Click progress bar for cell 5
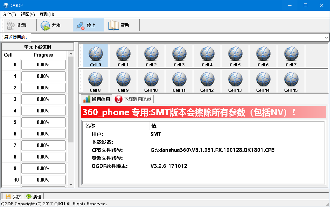This screenshot has height=207, width=330. point(43,122)
